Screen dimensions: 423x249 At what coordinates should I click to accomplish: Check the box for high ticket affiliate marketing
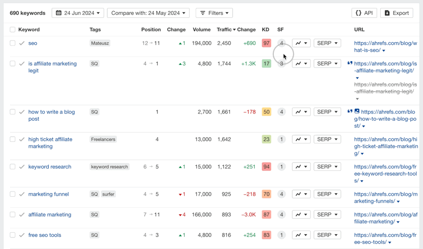coord(12,139)
